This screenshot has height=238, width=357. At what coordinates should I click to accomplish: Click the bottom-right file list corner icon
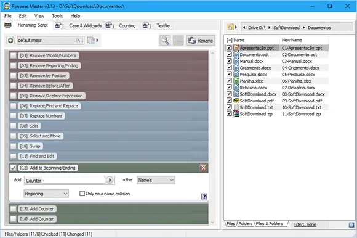coord(351,224)
